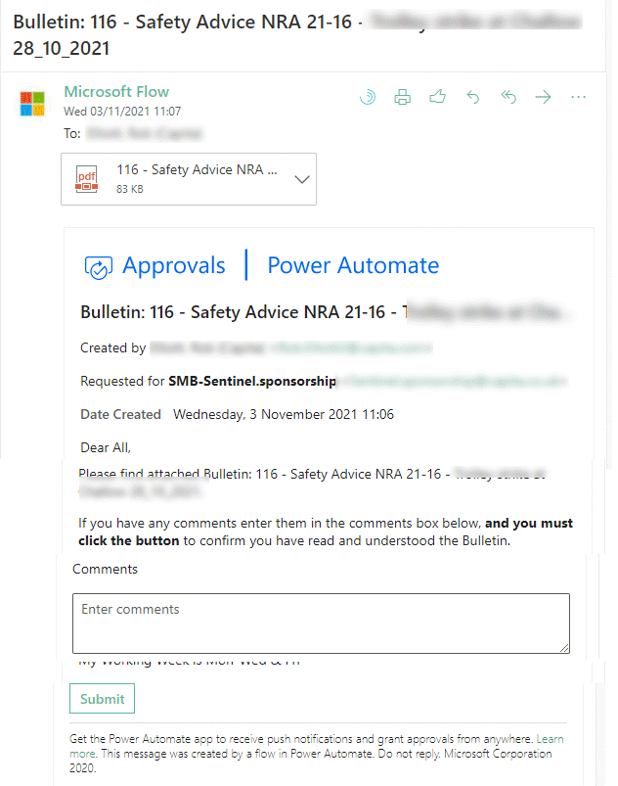Reply to the Microsoft Flow email

pyautogui.click(x=472, y=97)
